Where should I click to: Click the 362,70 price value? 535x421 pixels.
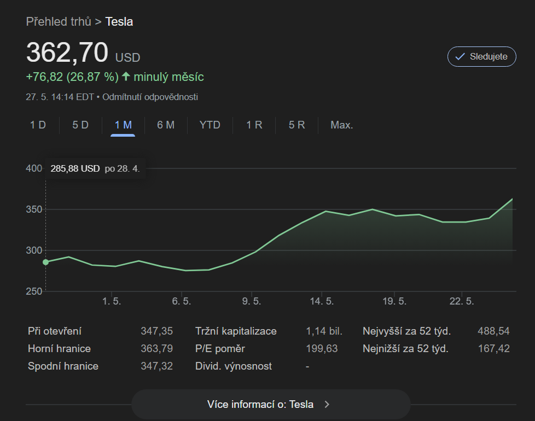tap(67, 52)
